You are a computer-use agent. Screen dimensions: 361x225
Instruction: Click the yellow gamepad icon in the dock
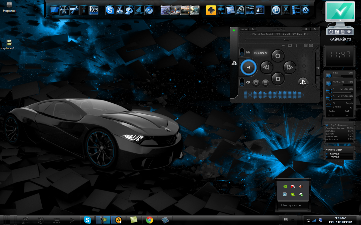point(211,10)
